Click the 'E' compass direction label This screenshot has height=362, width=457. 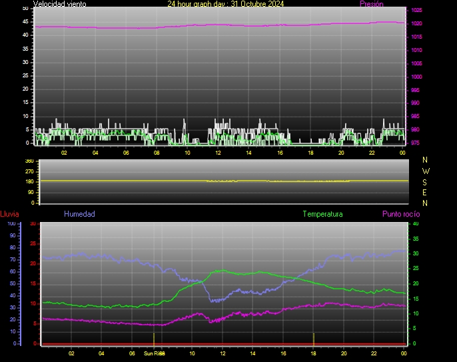424,193
